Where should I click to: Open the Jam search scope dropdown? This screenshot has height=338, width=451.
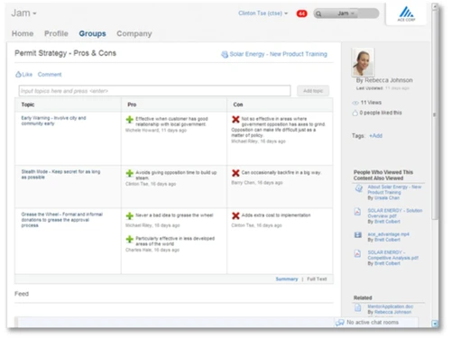345,14
